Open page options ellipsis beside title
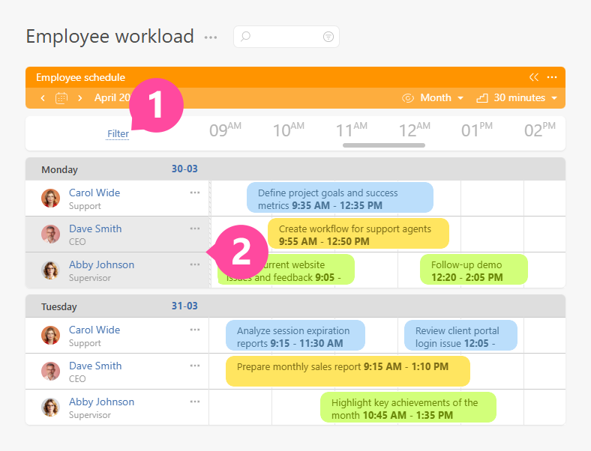This screenshot has width=591, height=451. pyautogui.click(x=211, y=37)
